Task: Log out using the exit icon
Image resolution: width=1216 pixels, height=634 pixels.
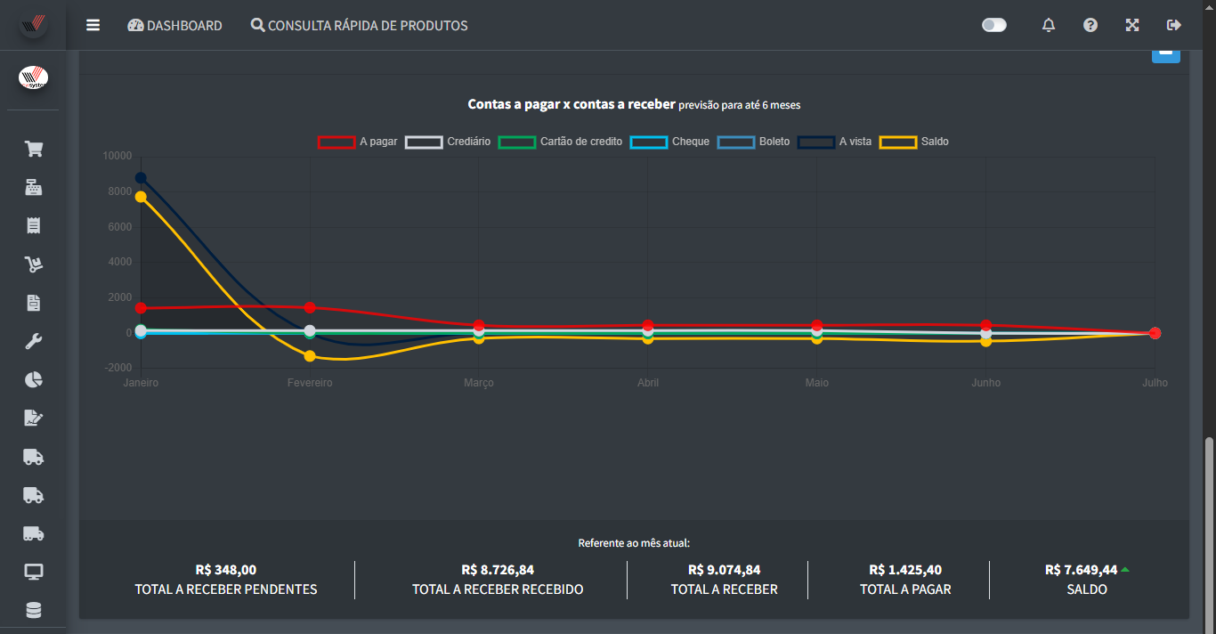Action: [1173, 25]
